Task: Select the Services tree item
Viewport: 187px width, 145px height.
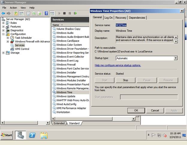Action: pyautogui.click(x=19, y=45)
